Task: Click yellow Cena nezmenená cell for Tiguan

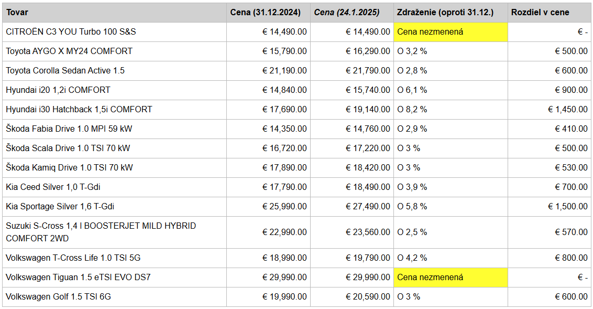Action: click(449, 277)
